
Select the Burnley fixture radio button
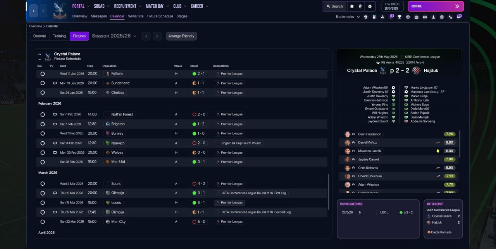tap(43, 134)
